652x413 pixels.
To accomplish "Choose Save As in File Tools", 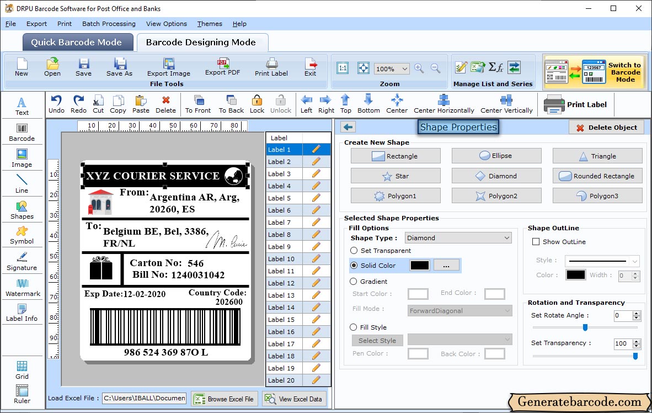I will (x=119, y=67).
